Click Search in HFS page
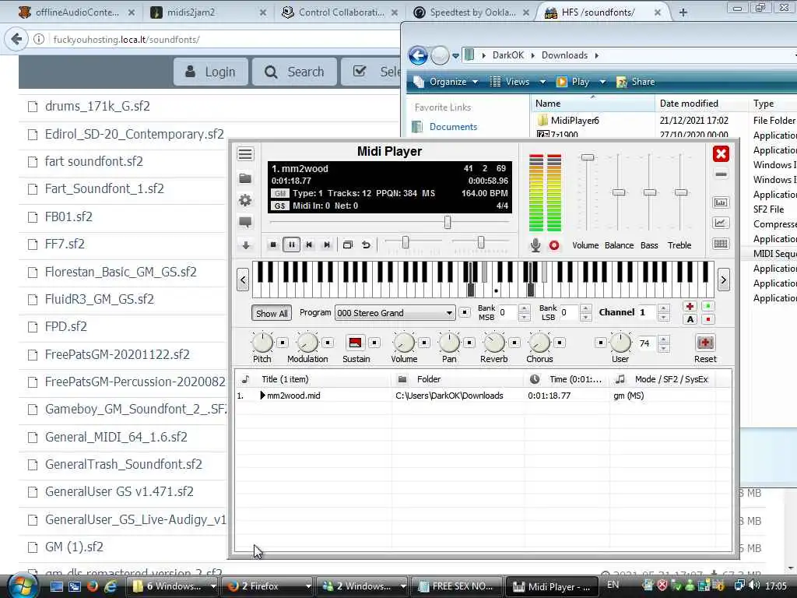797x598 pixels. [x=294, y=72]
